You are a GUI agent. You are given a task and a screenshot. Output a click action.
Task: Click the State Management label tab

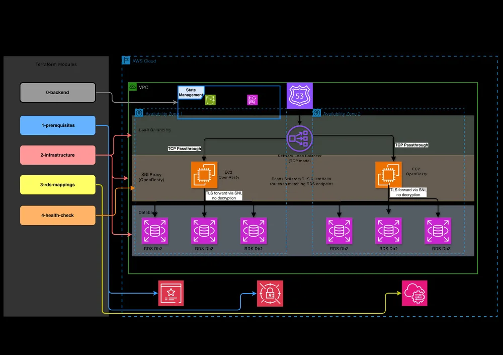point(191,93)
